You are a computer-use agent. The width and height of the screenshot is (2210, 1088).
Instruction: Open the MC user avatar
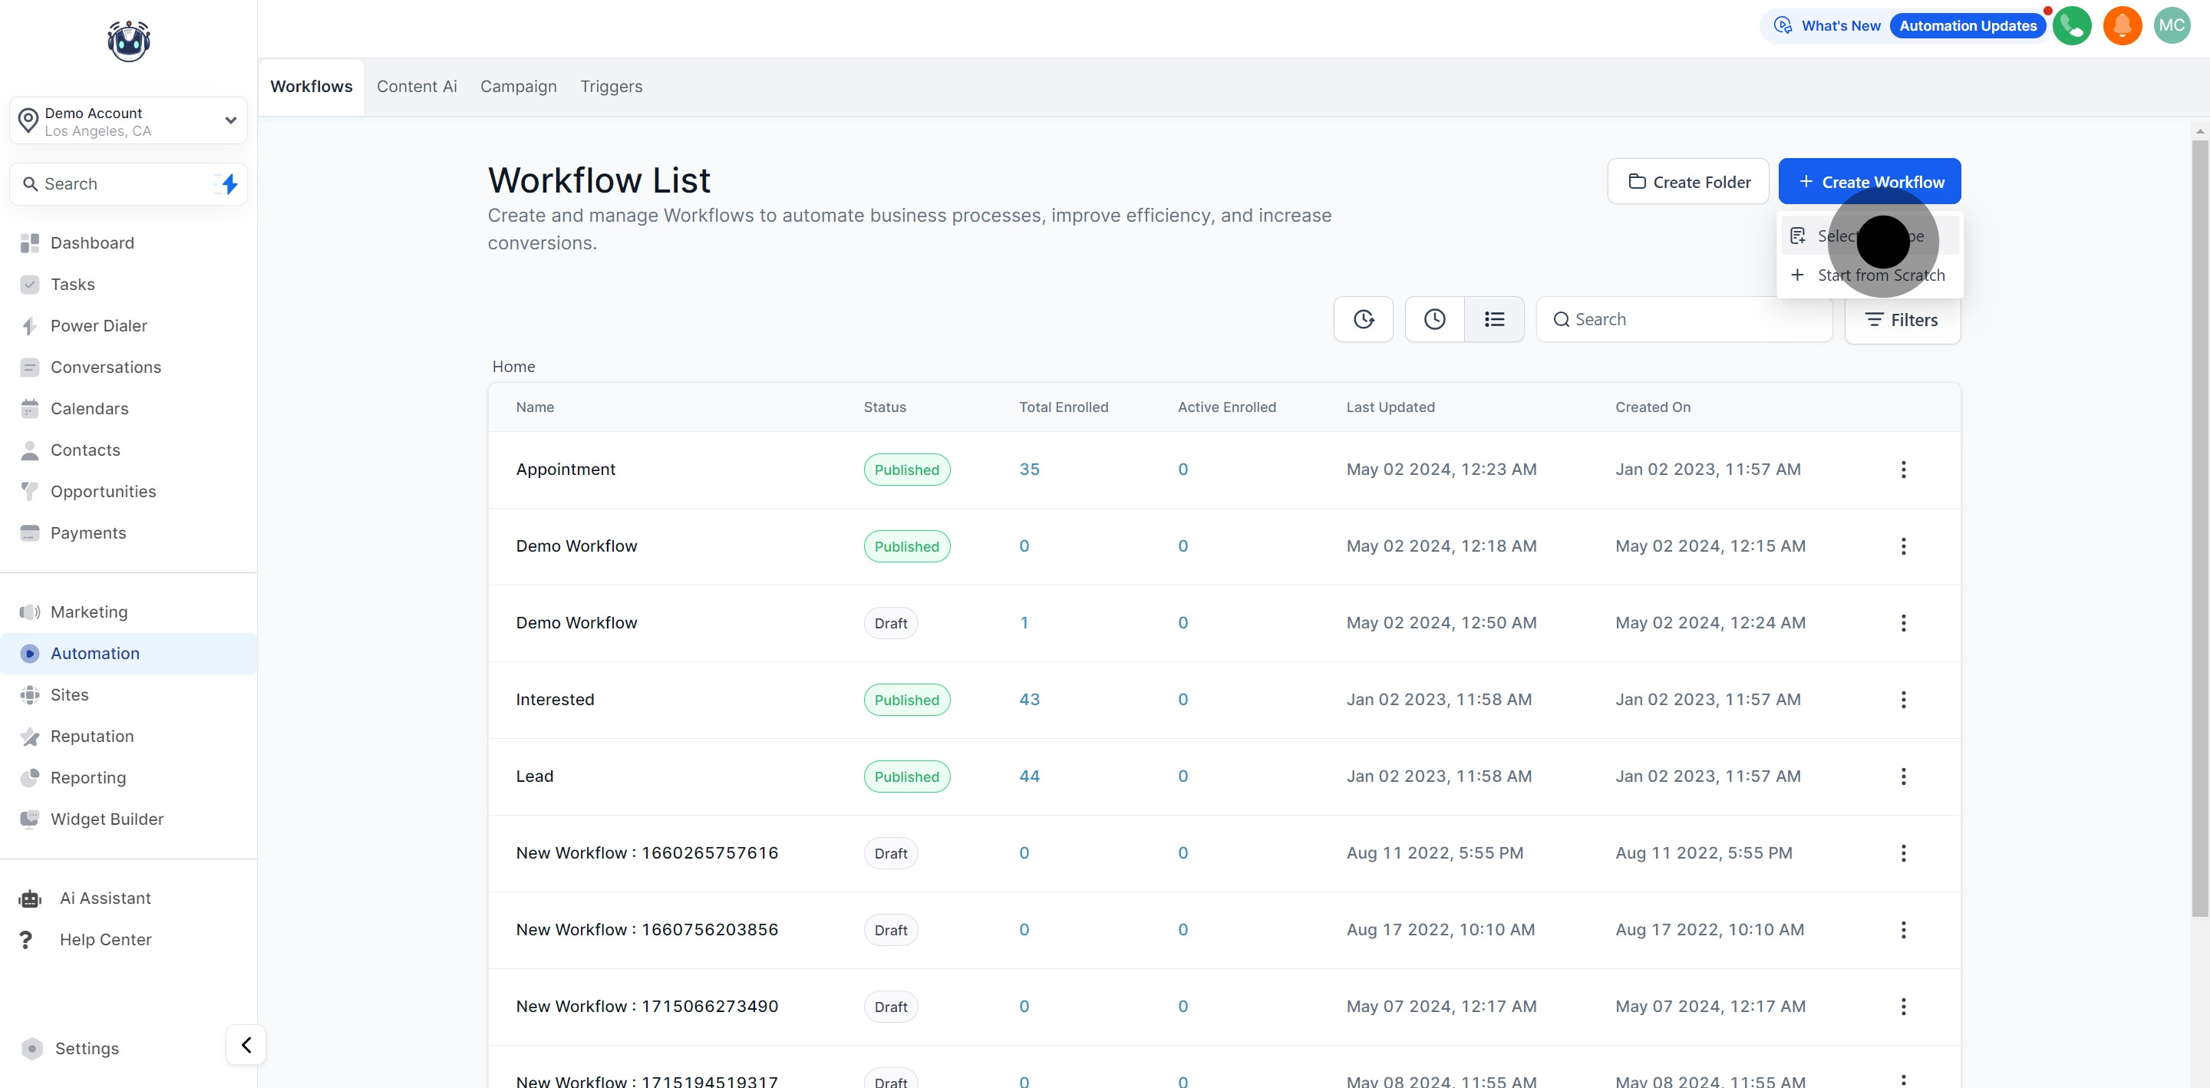tap(2172, 26)
